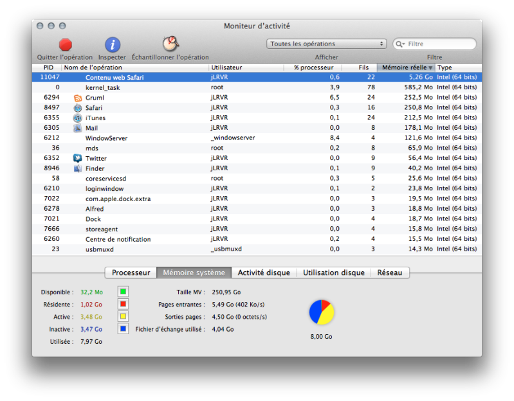Select the Twitter bird icon
The width and height of the screenshot is (514, 401).
pyautogui.click(x=78, y=158)
